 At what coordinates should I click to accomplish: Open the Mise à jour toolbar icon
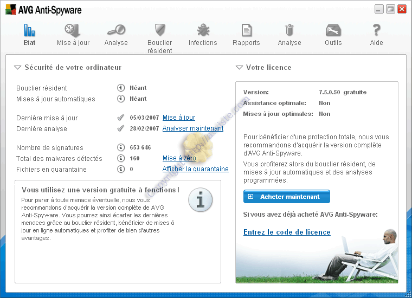[73, 30]
